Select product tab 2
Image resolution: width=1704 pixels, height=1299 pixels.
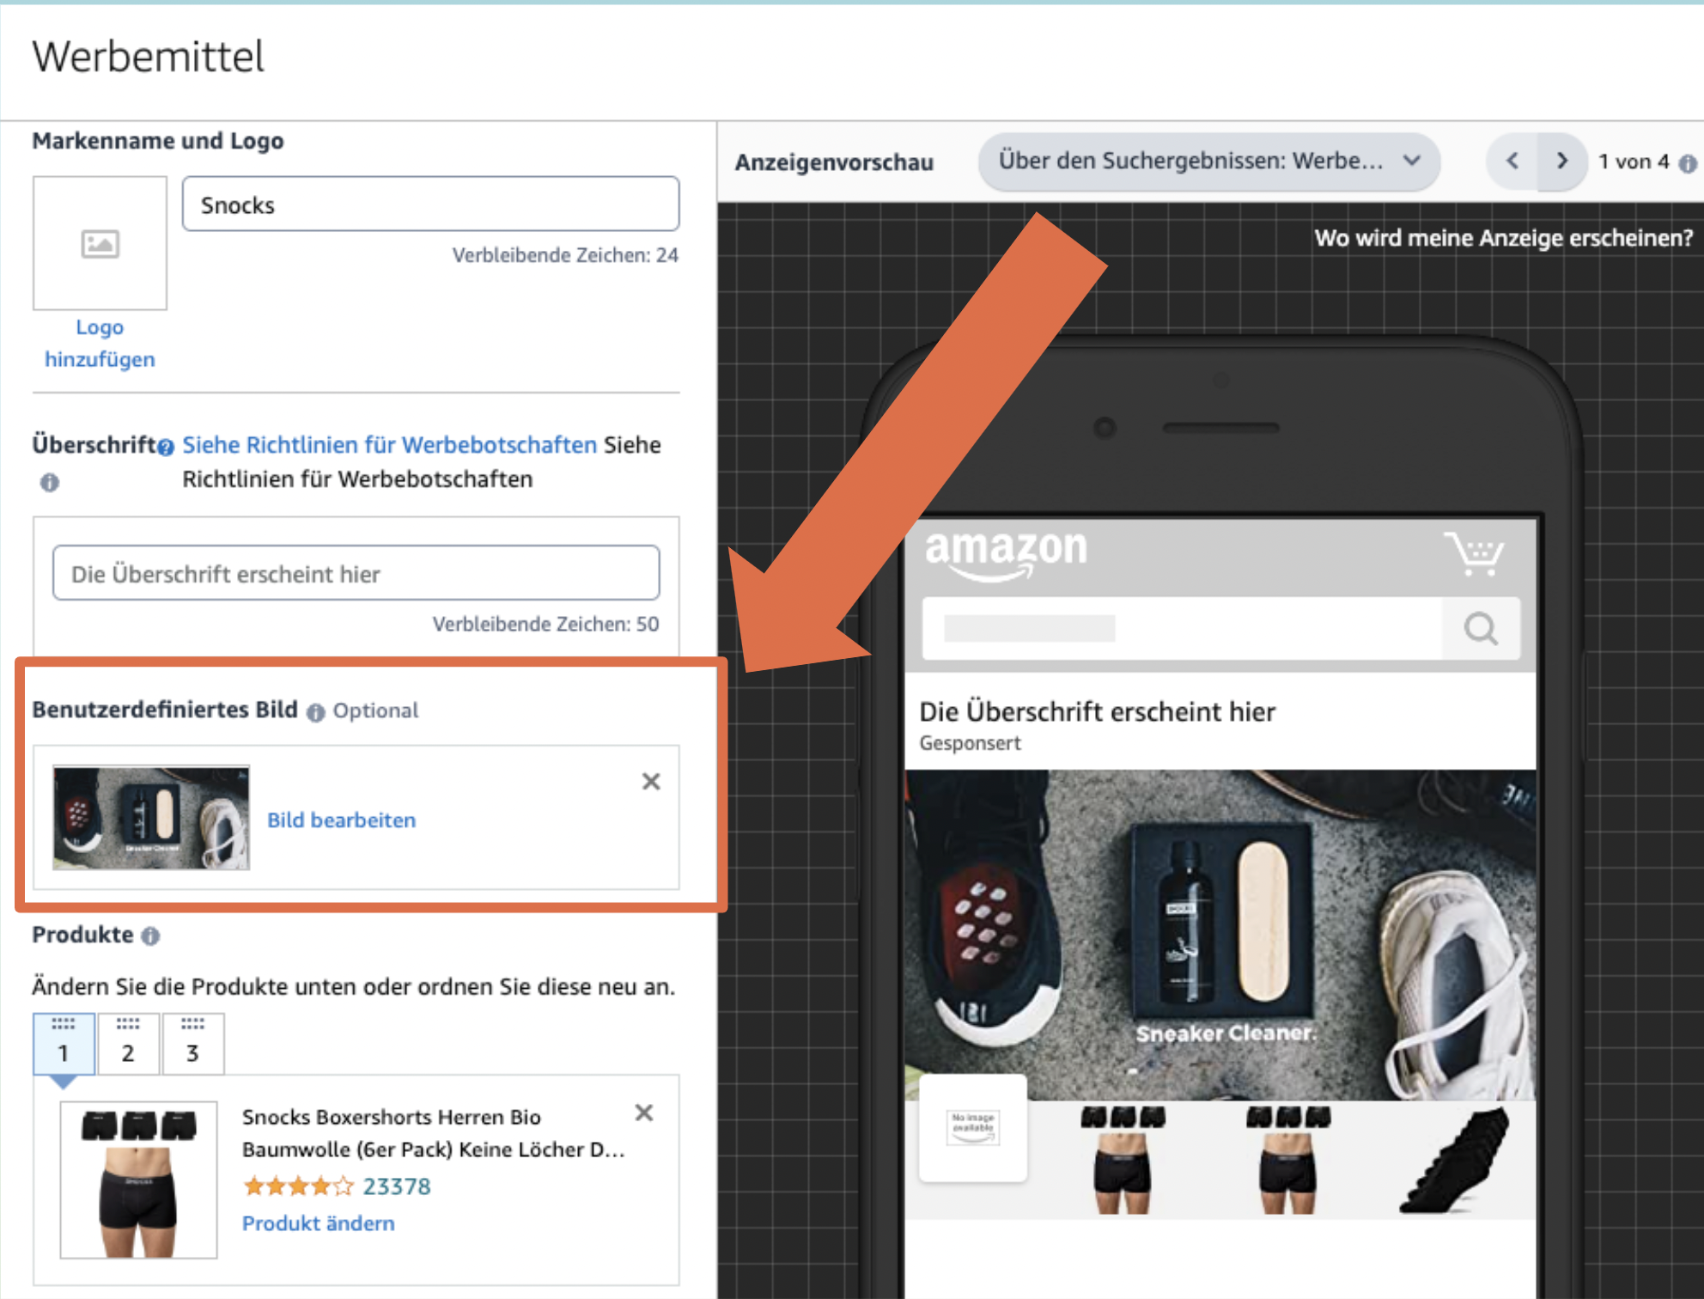128,1044
